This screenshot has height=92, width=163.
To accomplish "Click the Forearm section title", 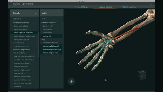I will click(17, 19).
